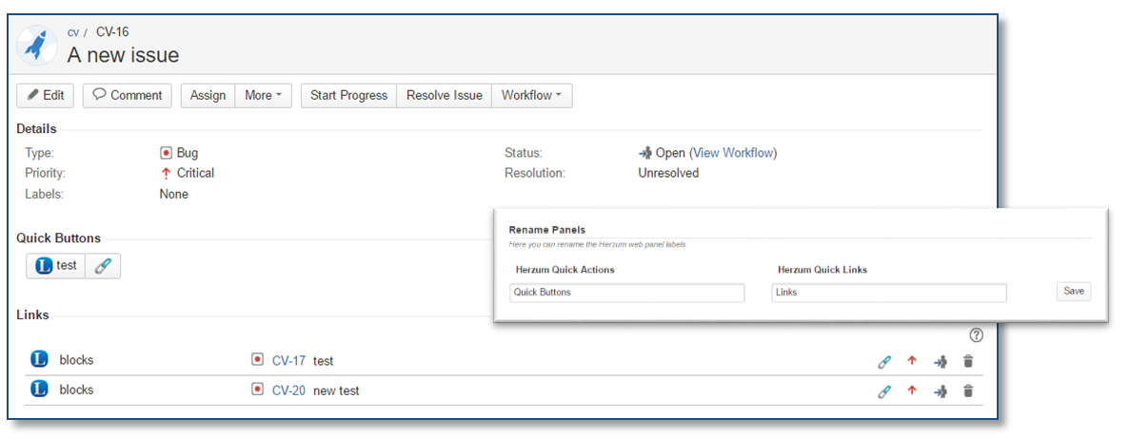
Task: Click the rocket project avatar icon
Action: pos(39,45)
